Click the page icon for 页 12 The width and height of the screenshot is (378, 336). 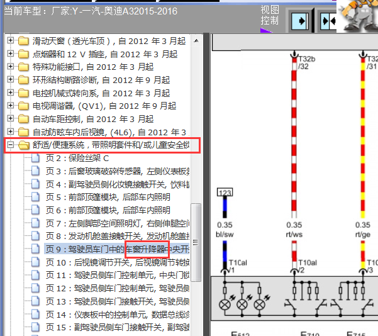tap(35, 288)
